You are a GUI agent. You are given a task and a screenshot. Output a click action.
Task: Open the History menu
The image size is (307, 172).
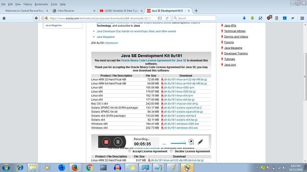pyautogui.click(x=28, y=4)
